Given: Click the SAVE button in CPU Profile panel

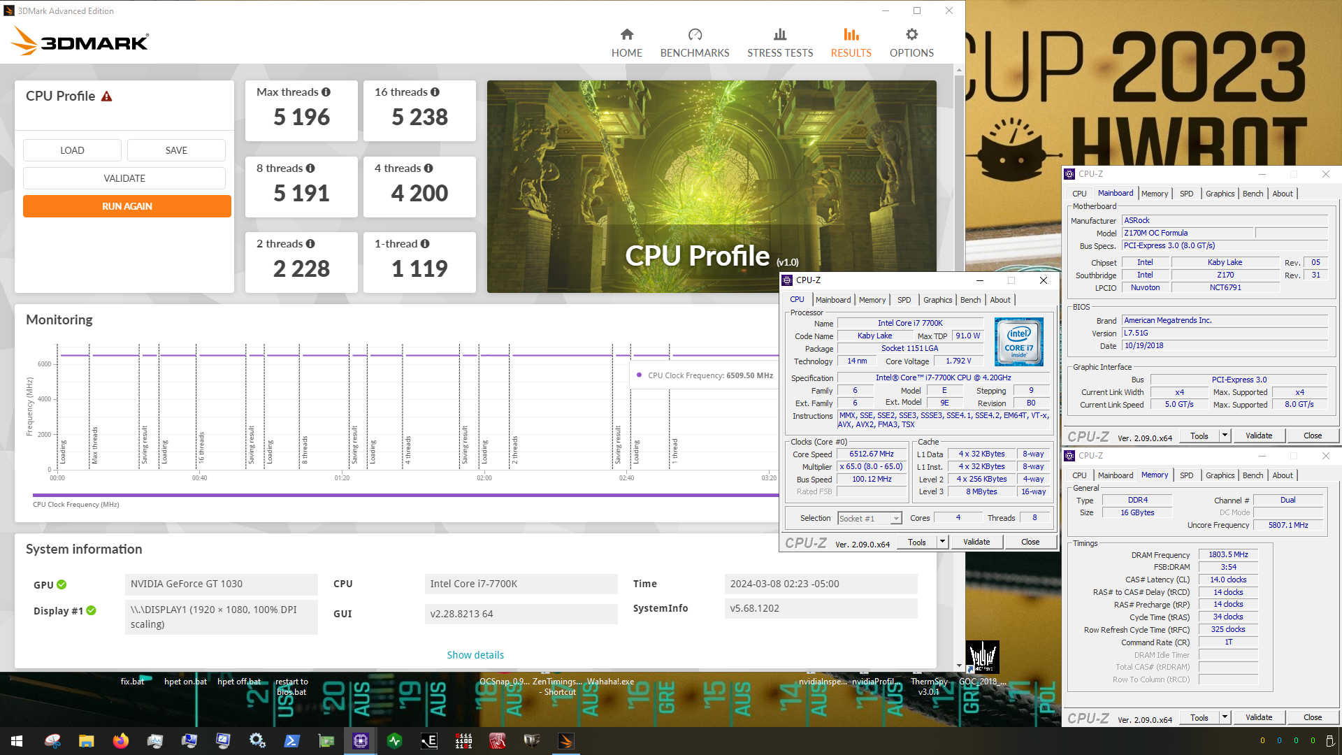Looking at the screenshot, I should 176,150.
